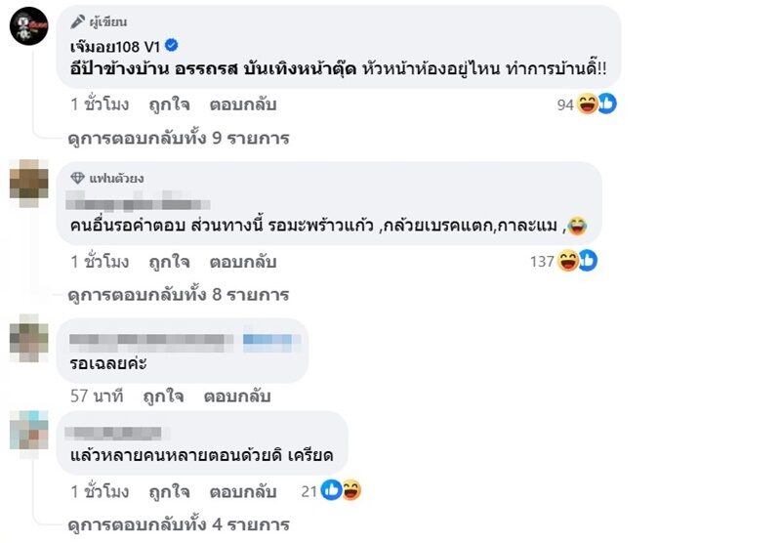Click the fan diamond badge icon
This screenshot has width=781, height=543.
tap(79, 178)
